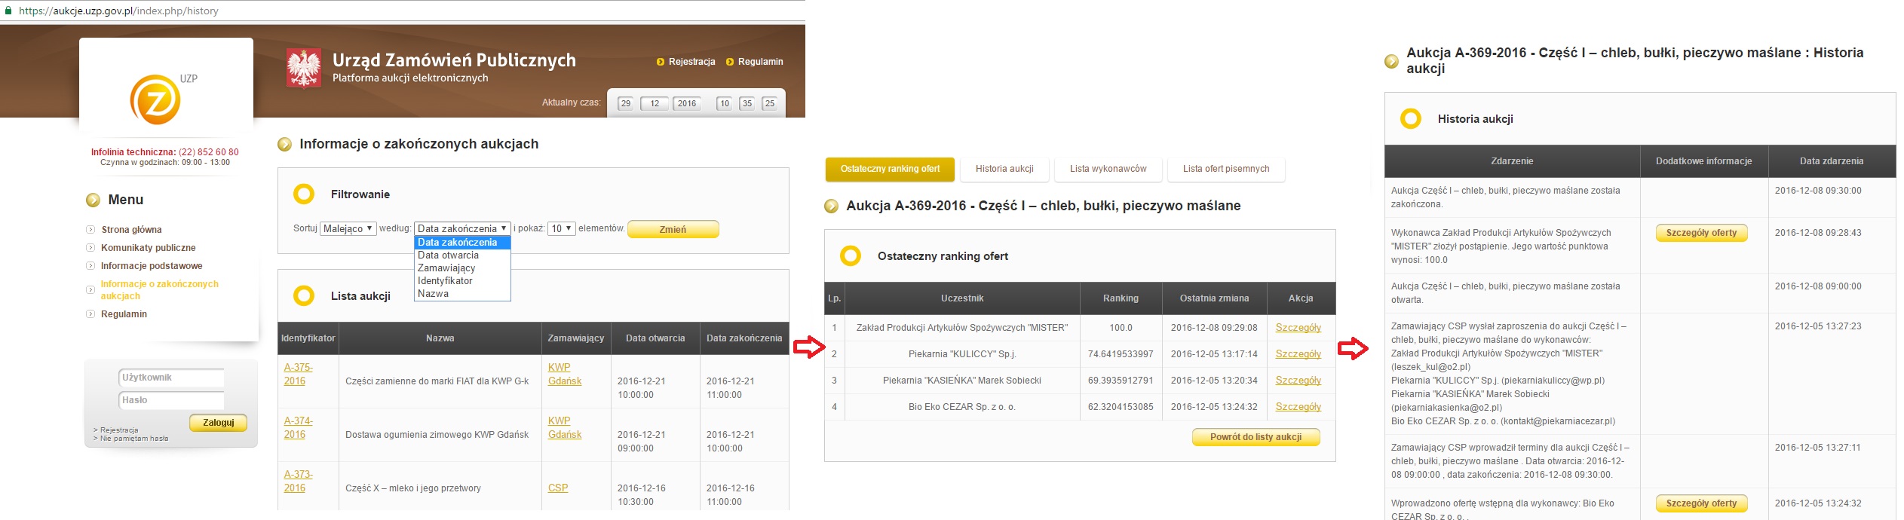Open the Lista ofert pisemnych tab

1225,169
